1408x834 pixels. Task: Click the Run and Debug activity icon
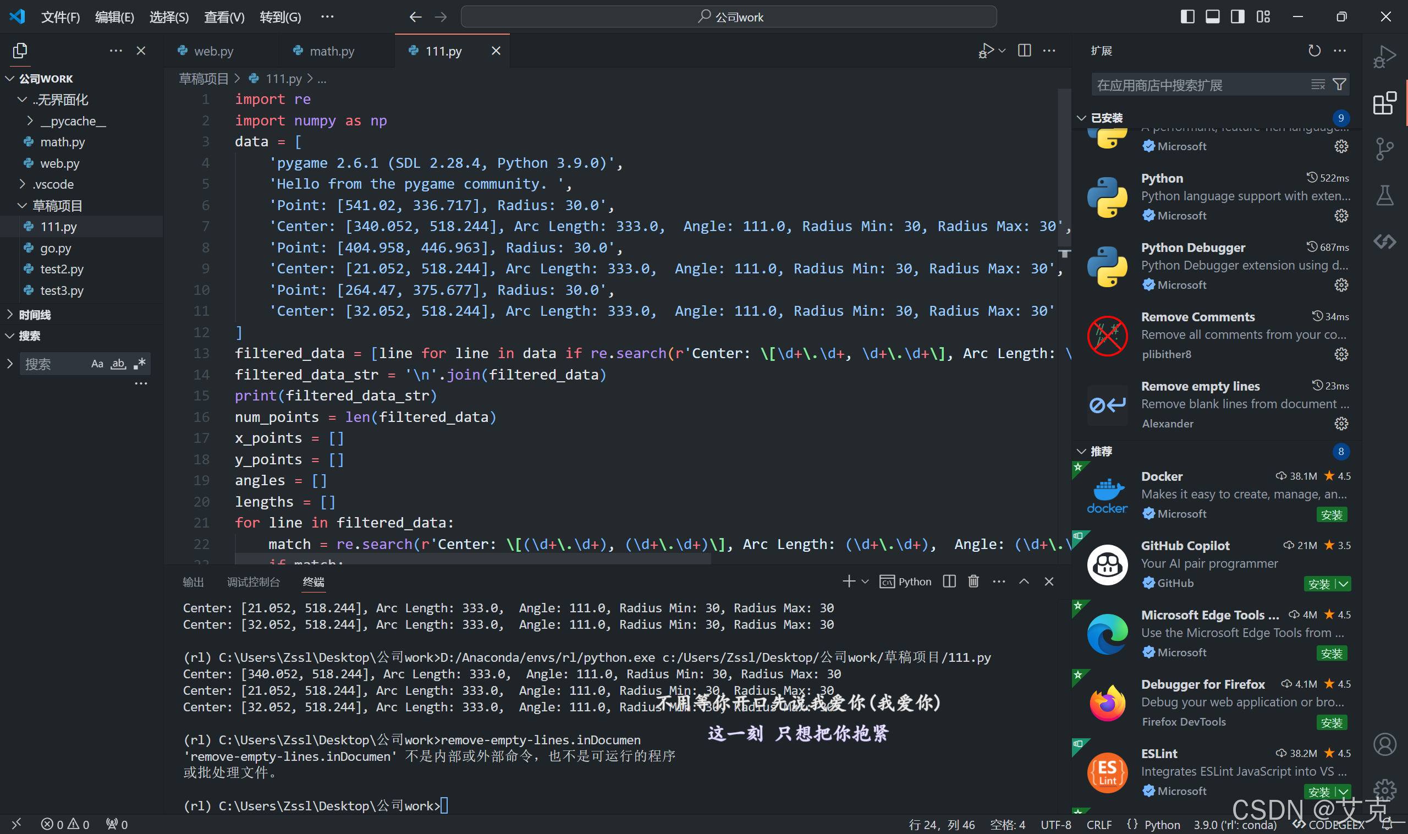click(x=1384, y=56)
